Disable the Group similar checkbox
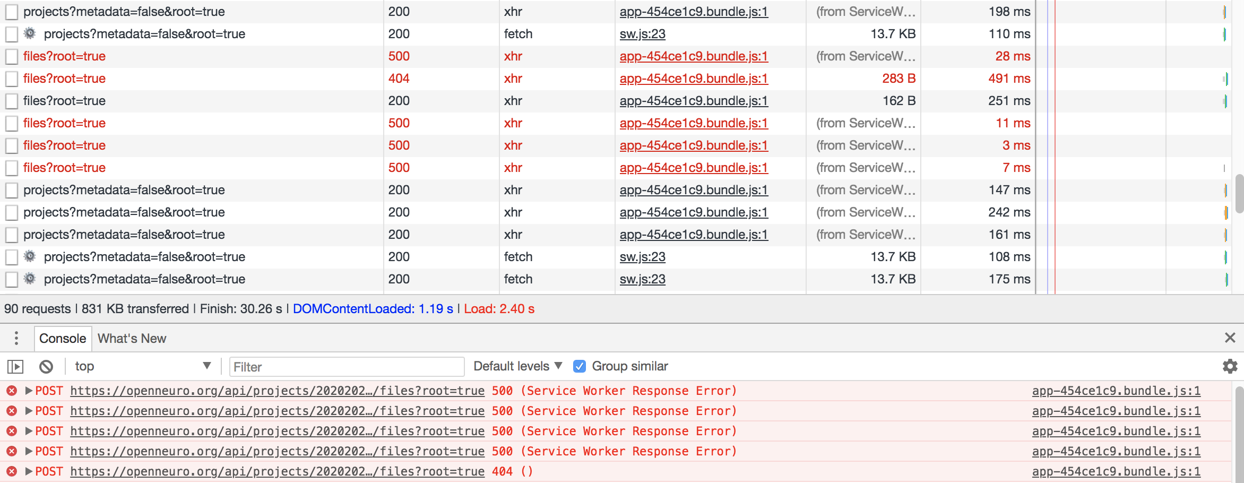The height and width of the screenshot is (483, 1244). click(x=579, y=366)
